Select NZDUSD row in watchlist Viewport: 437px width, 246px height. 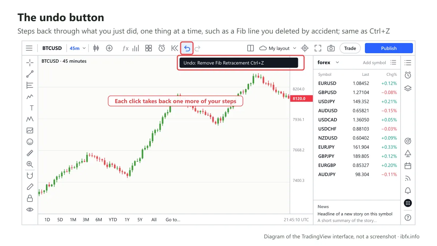point(357,138)
